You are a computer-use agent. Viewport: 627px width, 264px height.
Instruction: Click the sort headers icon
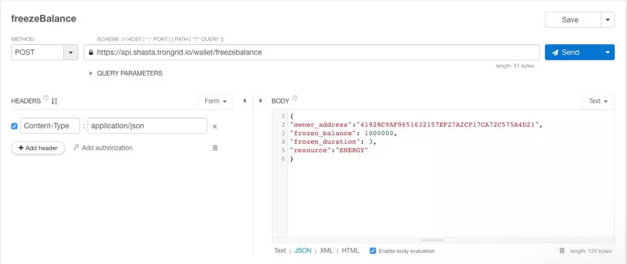pyautogui.click(x=55, y=101)
